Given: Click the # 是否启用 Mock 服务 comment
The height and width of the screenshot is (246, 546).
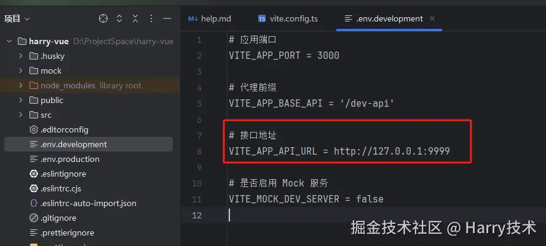Looking at the screenshot, I should [x=279, y=183].
